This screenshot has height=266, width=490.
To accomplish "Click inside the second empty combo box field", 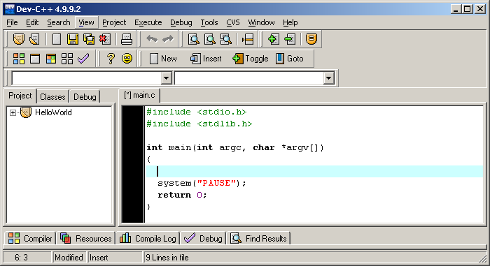I will (249, 78).
